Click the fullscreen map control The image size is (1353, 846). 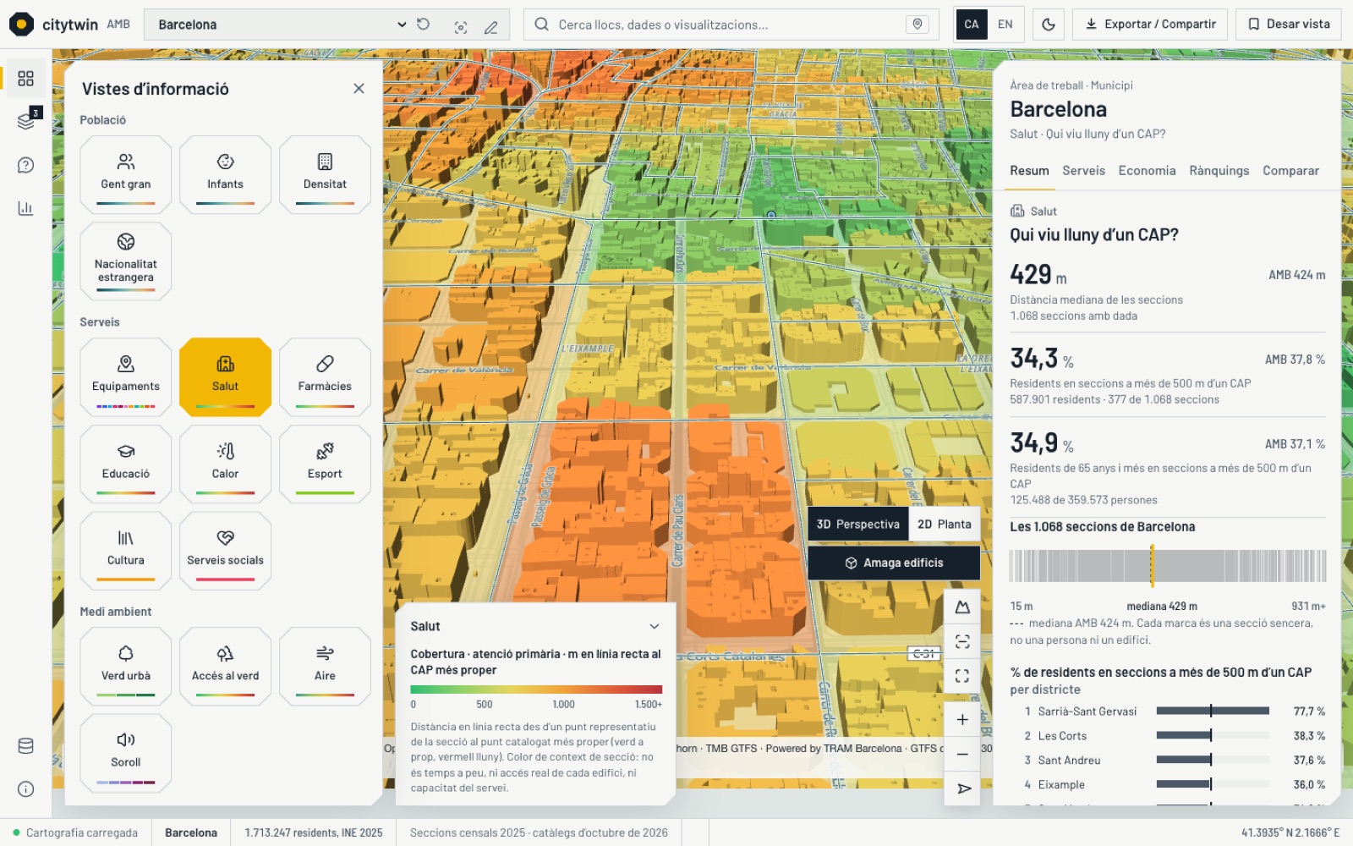point(962,676)
